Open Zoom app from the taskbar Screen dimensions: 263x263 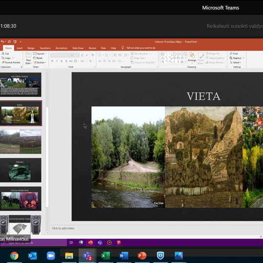tap(51, 256)
